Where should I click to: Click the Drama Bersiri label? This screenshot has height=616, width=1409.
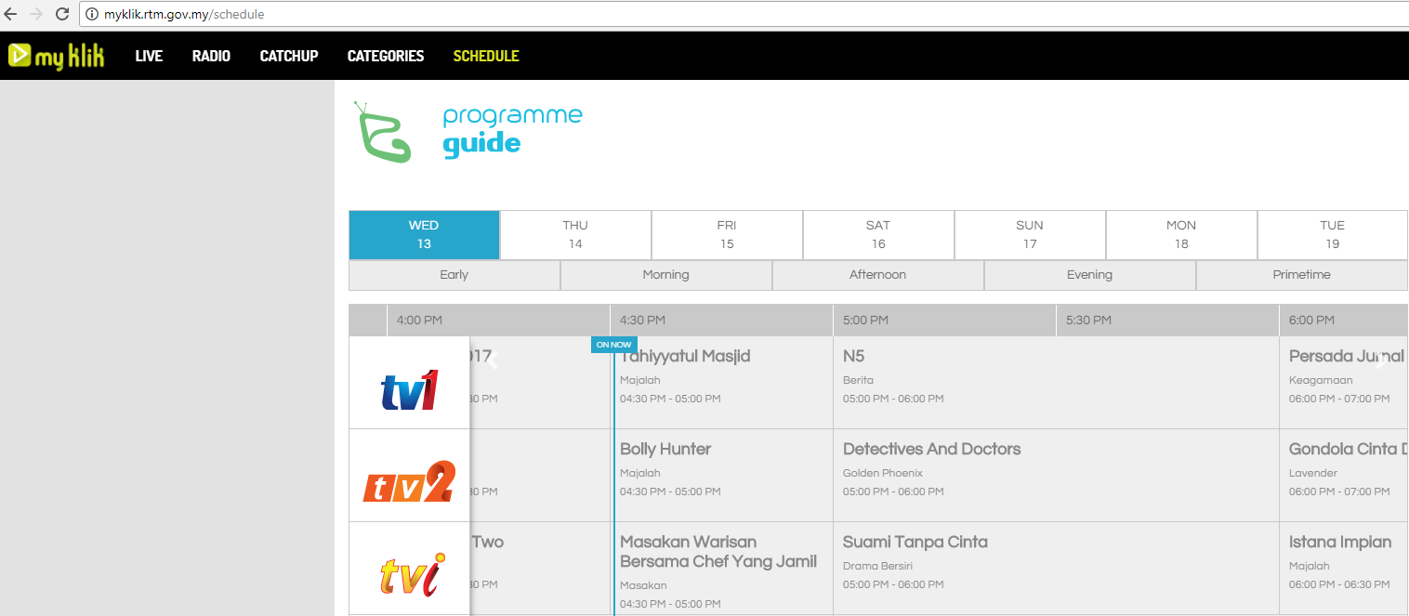(x=877, y=566)
